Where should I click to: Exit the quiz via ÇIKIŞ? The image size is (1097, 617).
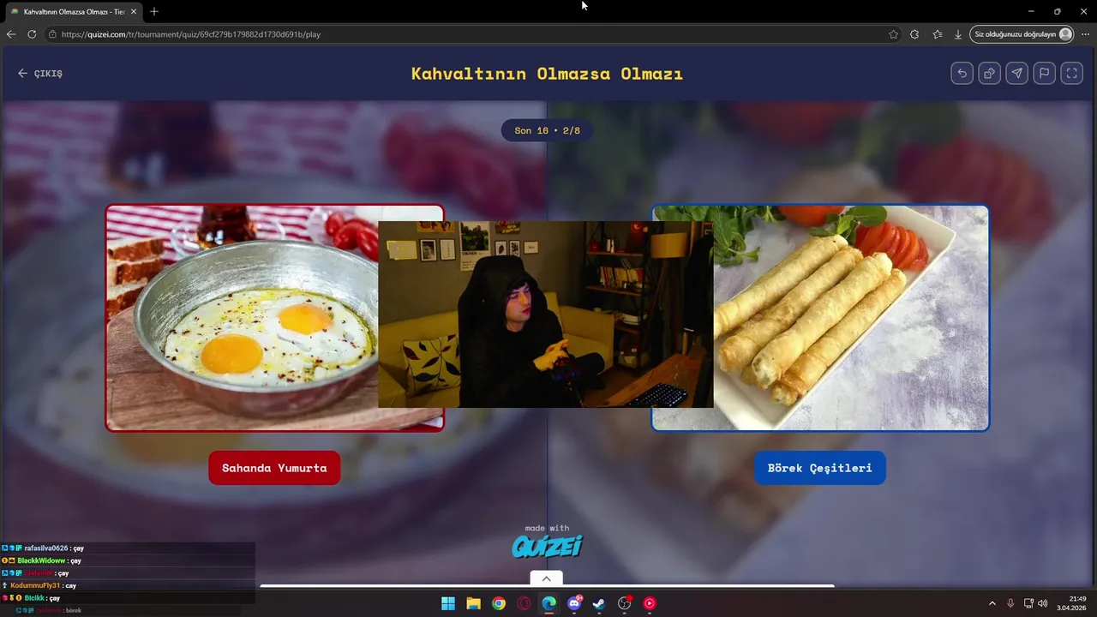point(39,74)
